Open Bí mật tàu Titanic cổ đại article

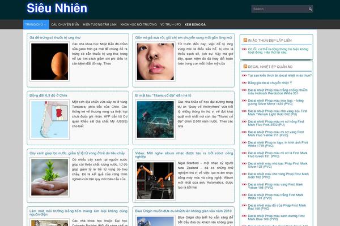163,95
